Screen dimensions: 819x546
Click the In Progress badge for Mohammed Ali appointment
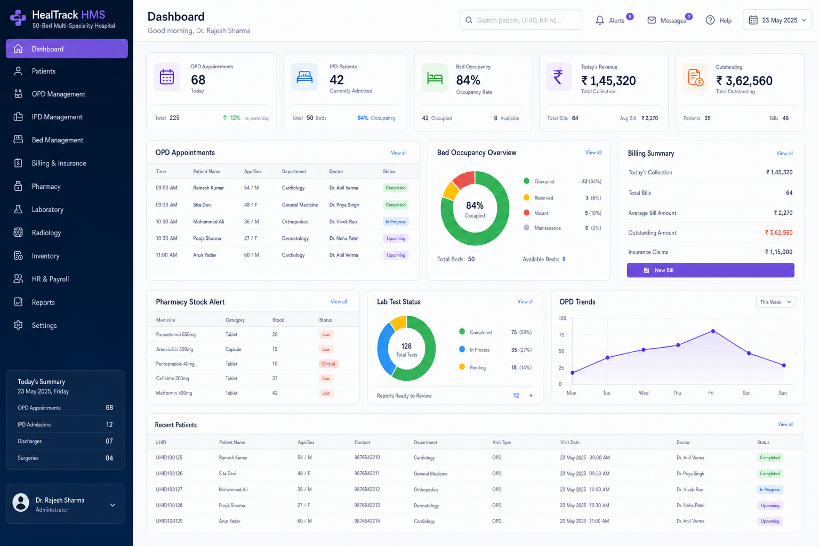click(x=396, y=221)
